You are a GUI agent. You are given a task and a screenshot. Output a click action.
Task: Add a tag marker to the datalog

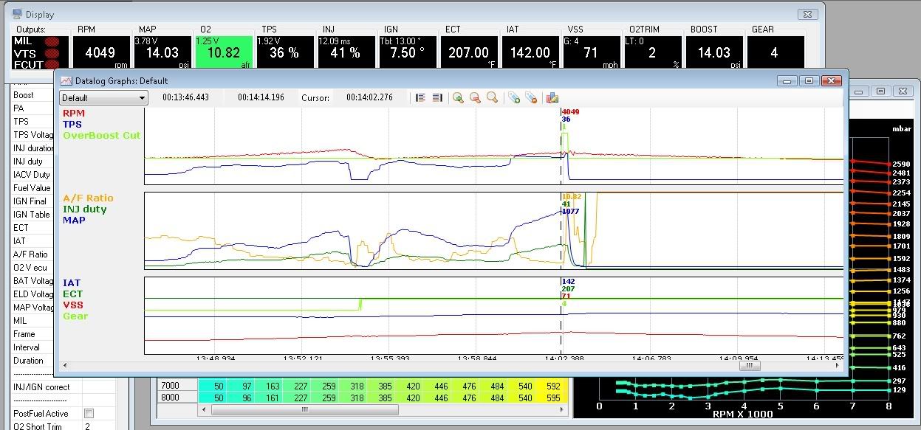coord(514,97)
